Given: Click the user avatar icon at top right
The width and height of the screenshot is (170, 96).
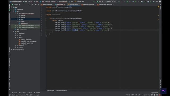Looking at the screenshot, I should tap(160, 2).
